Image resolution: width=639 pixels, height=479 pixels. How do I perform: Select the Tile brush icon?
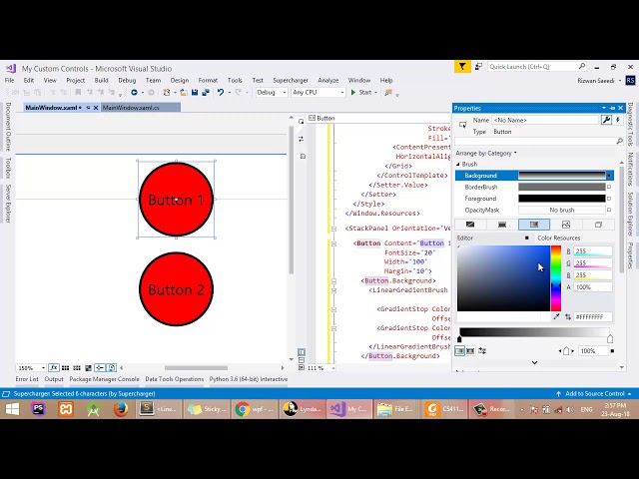[x=566, y=225]
